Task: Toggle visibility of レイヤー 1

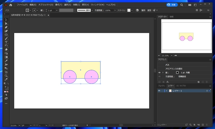Action: (x=159, y=91)
